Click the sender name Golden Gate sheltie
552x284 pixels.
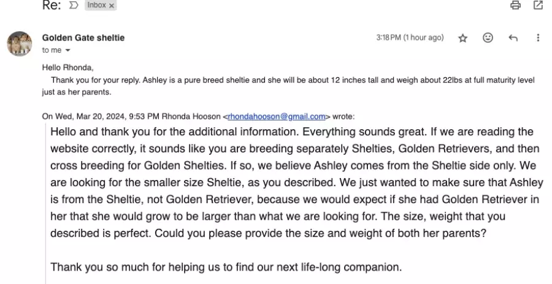point(83,37)
